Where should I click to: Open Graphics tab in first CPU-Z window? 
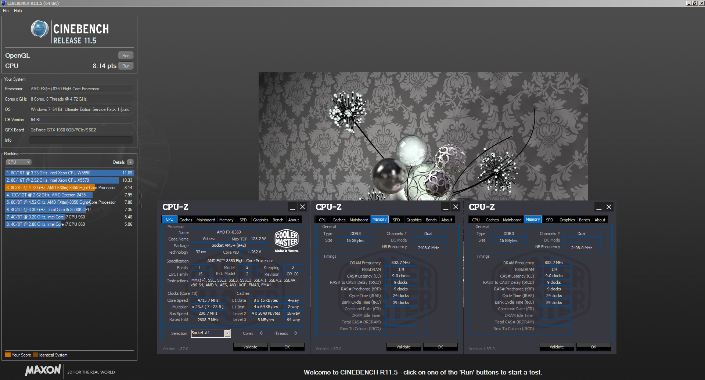(x=261, y=220)
